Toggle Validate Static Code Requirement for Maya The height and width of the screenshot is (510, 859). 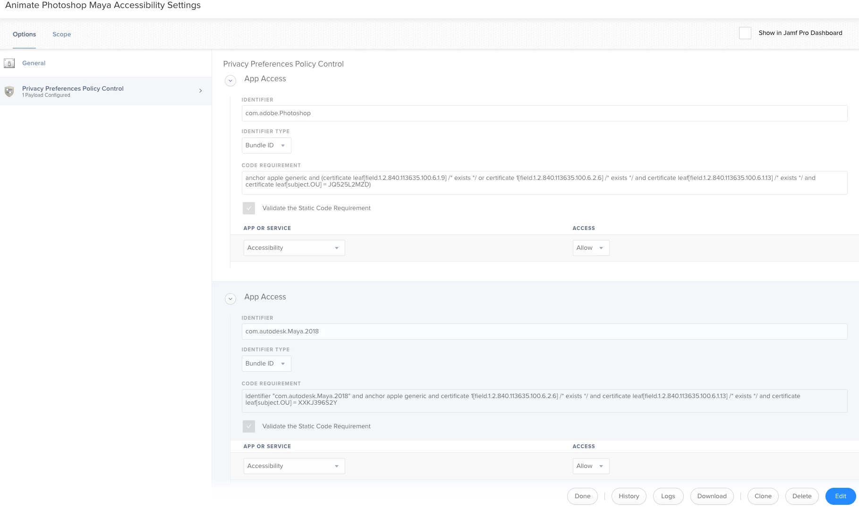249,426
